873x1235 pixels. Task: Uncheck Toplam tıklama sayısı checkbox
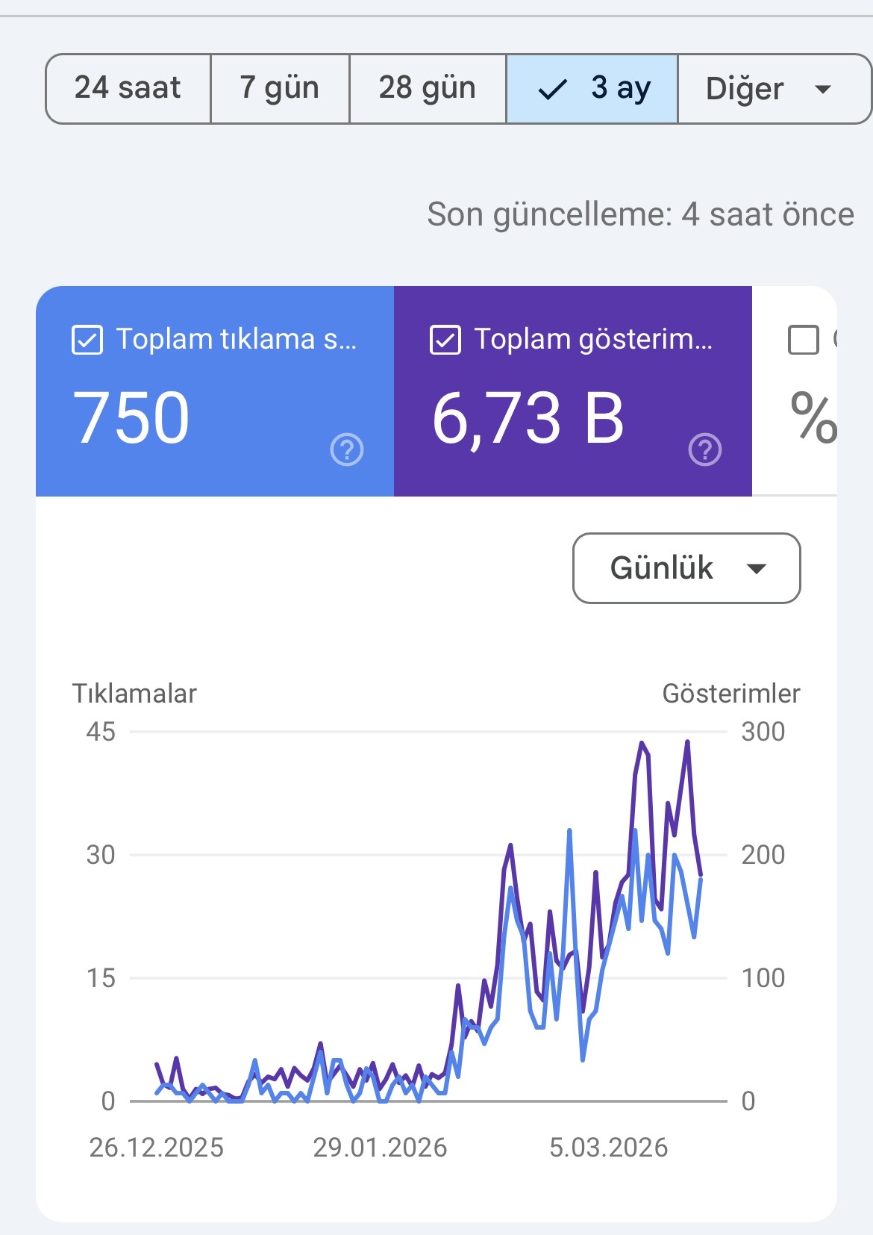[87, 340]
